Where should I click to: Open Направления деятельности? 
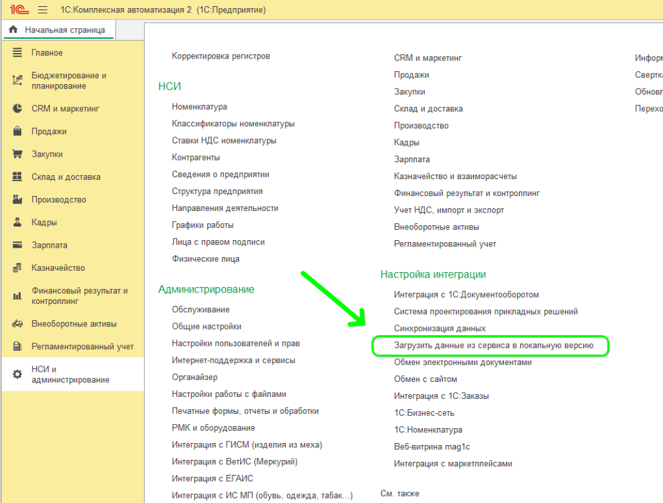[225, 208]
